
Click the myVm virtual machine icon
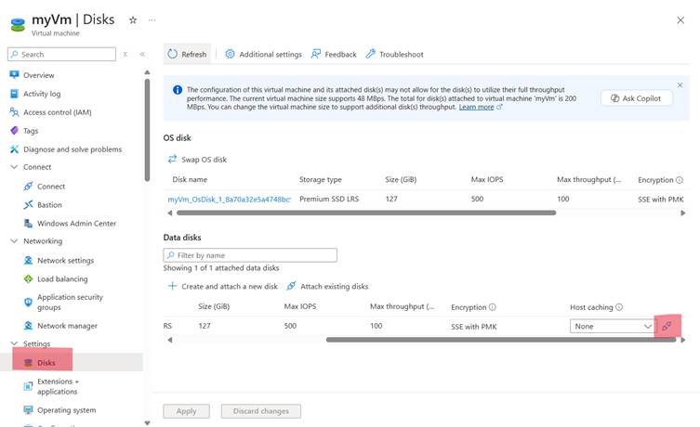pos(18,24)
